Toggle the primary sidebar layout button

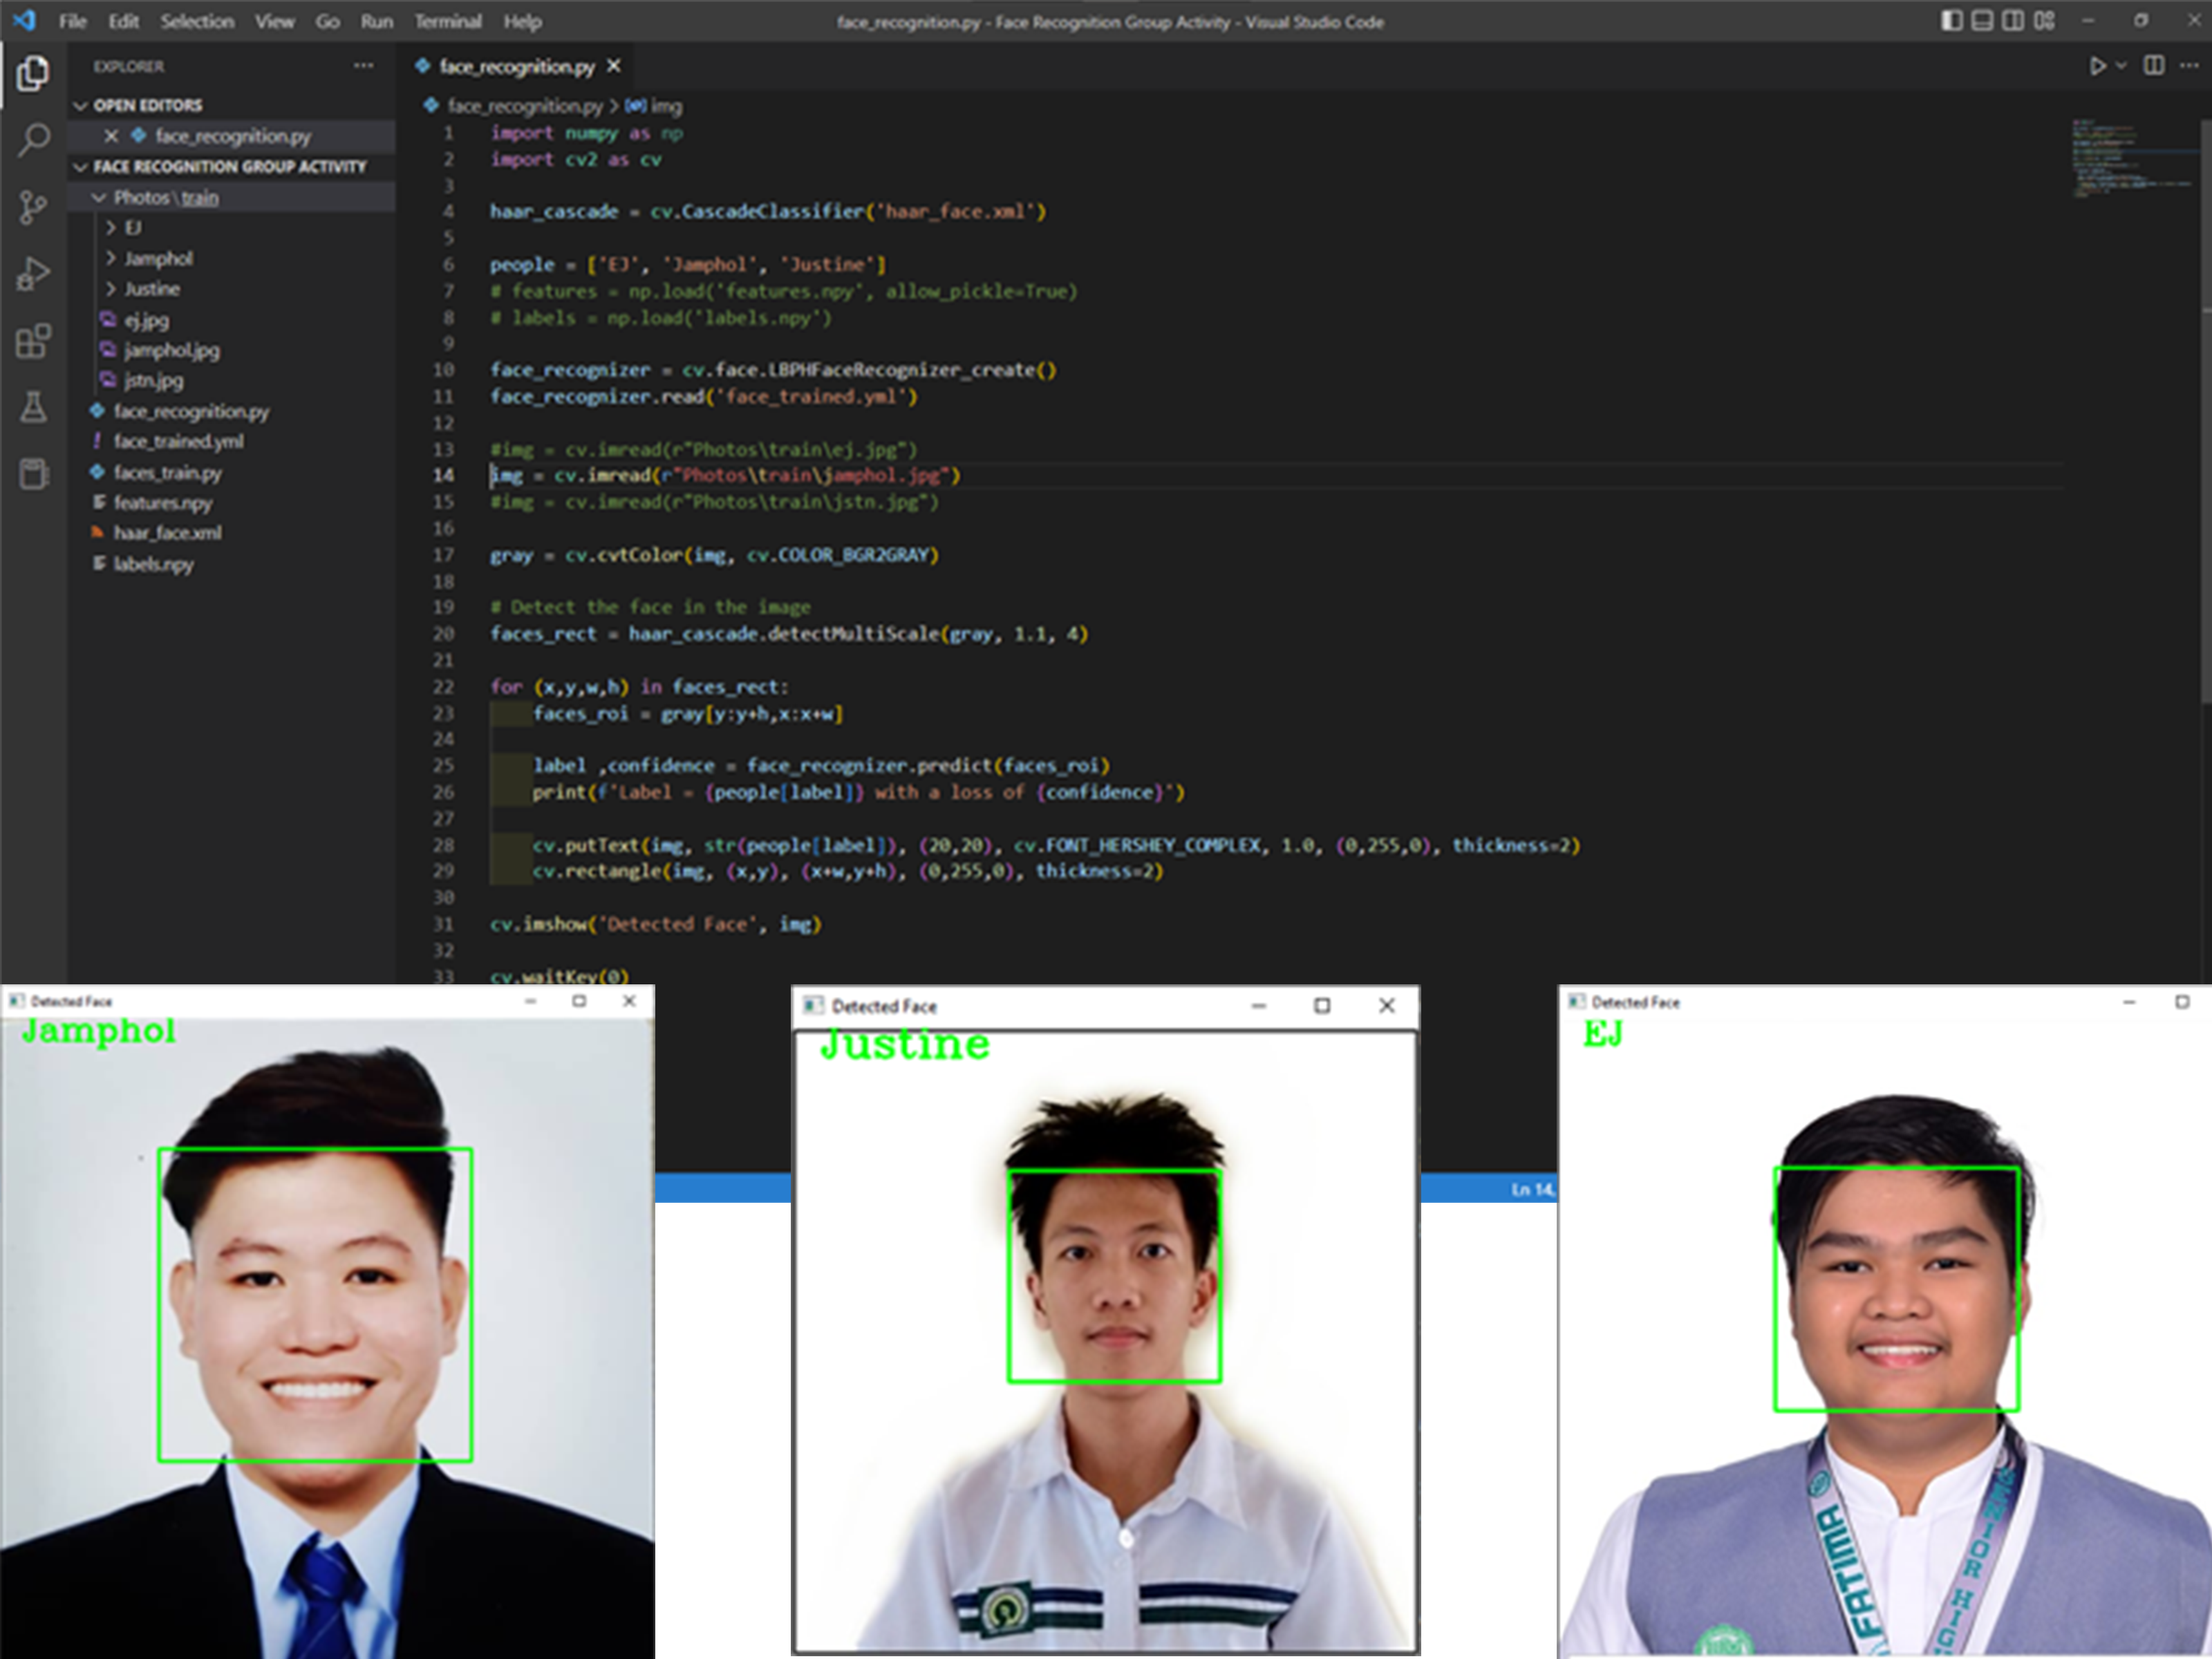[x=1951, y=21]
